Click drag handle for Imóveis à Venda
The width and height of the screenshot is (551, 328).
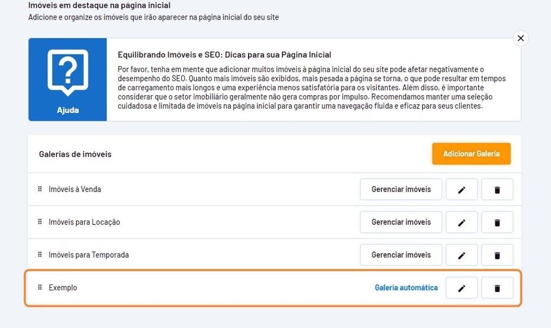[40, 189]
